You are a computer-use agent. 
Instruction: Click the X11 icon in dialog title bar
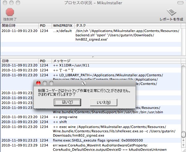(x=84, y=83)
